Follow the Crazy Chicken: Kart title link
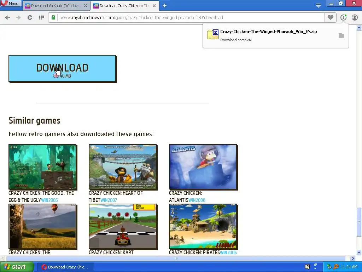 111,252
